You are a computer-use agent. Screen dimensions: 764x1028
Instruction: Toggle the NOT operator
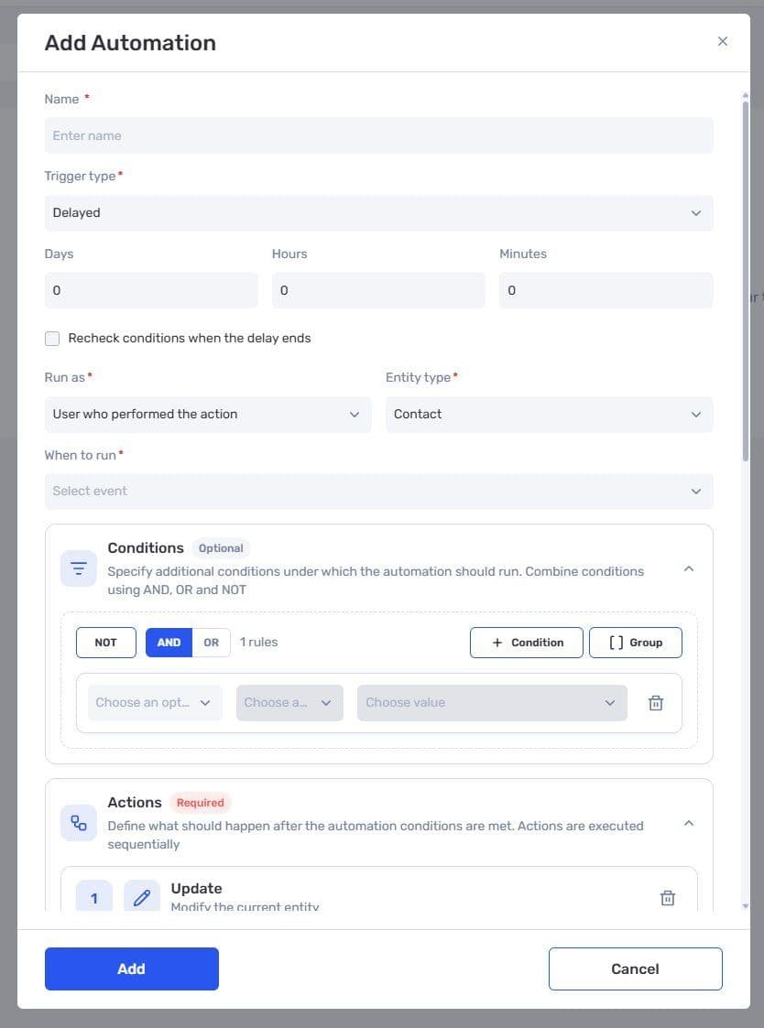[105, 643]
